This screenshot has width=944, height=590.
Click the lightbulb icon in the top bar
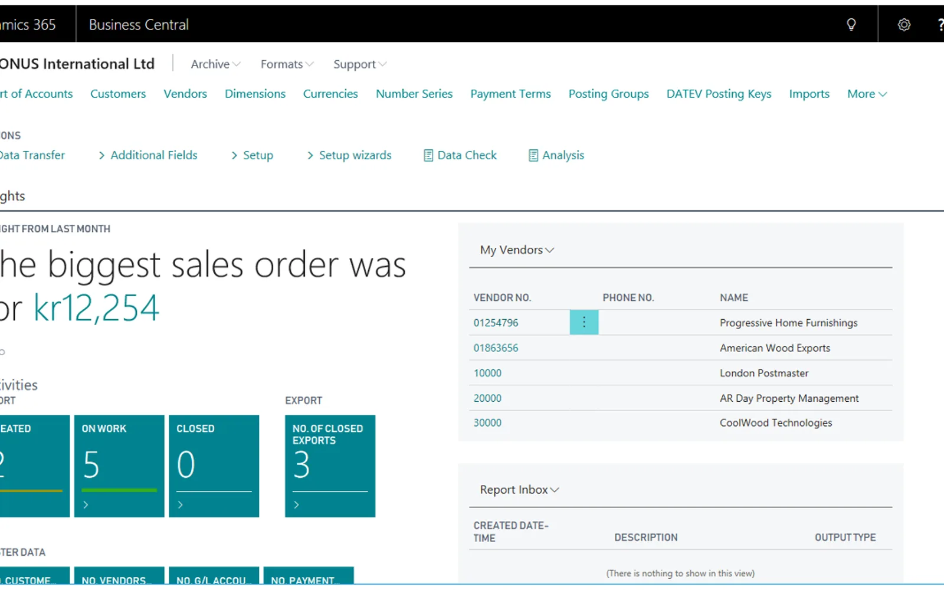(x=851, y=24)
